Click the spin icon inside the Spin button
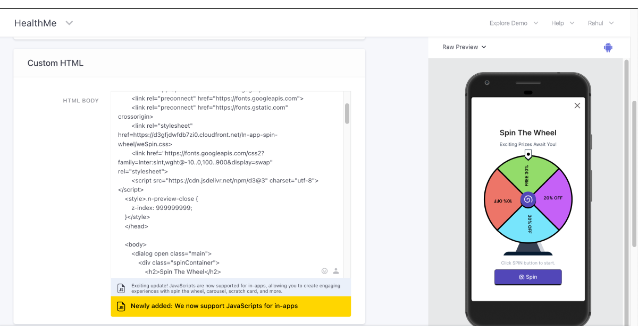 (x=522, y=277)
